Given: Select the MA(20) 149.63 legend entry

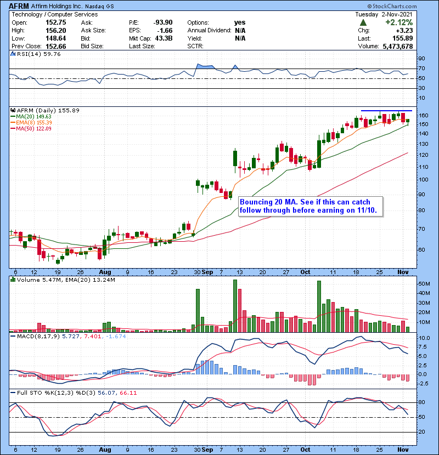Looking at the screenshot, I should point(31,116).
